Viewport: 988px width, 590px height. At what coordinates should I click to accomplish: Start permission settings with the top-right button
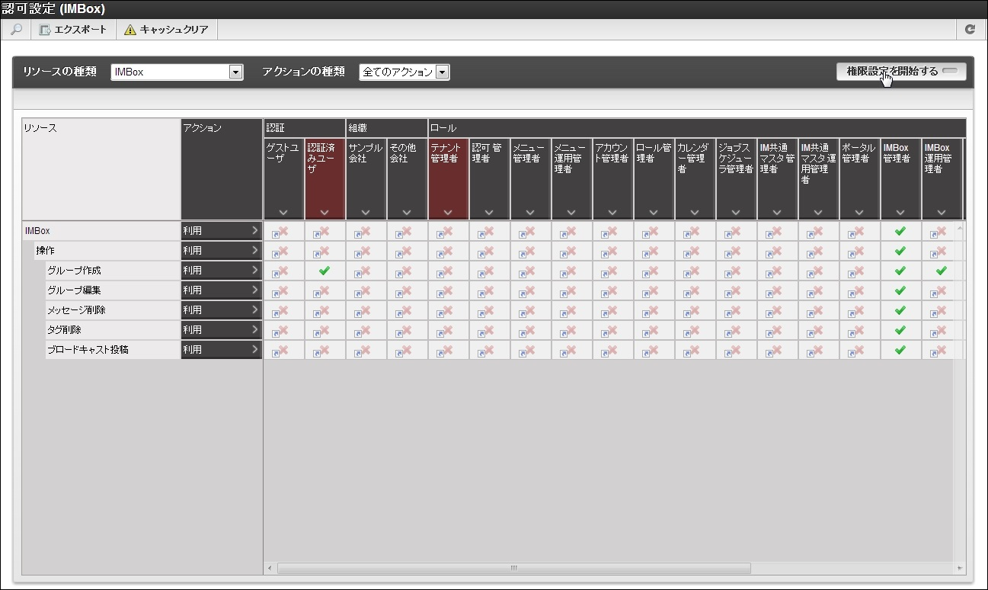pos(900,72)
